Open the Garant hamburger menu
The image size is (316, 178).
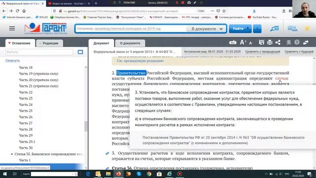(x=12, y=28)
